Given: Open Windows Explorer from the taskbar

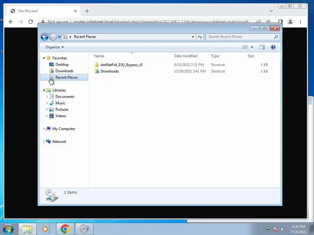Looking at the screenshot, I should 27,229.
